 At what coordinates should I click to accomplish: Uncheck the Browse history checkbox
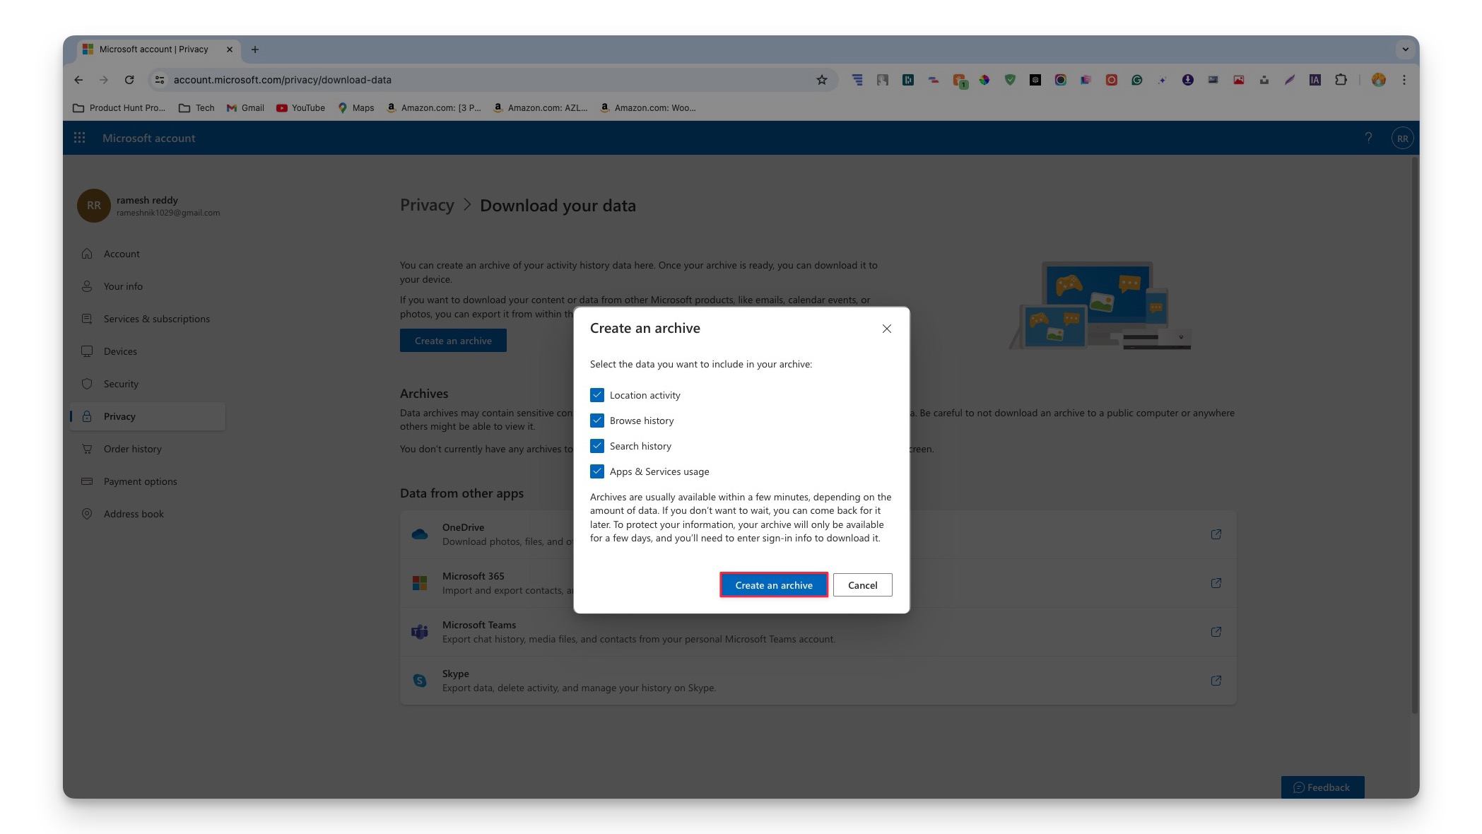pyautogui.click(x=597, y=421)
